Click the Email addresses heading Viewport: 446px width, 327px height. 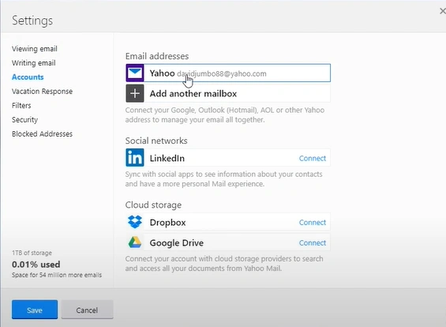click(157, 56)
